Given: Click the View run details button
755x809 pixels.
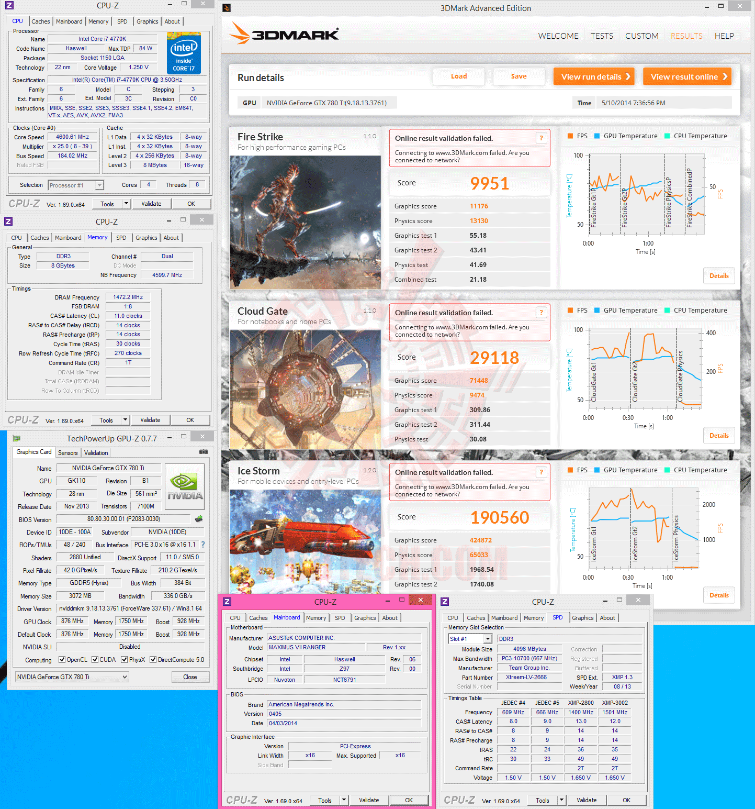Looking at the screenshot, I should tap(594, 76).
